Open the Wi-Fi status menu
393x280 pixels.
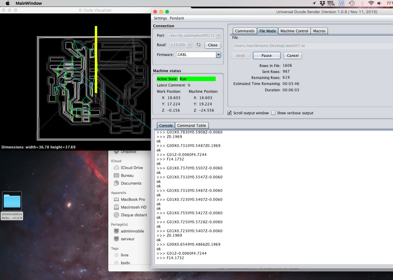(371, 3)
